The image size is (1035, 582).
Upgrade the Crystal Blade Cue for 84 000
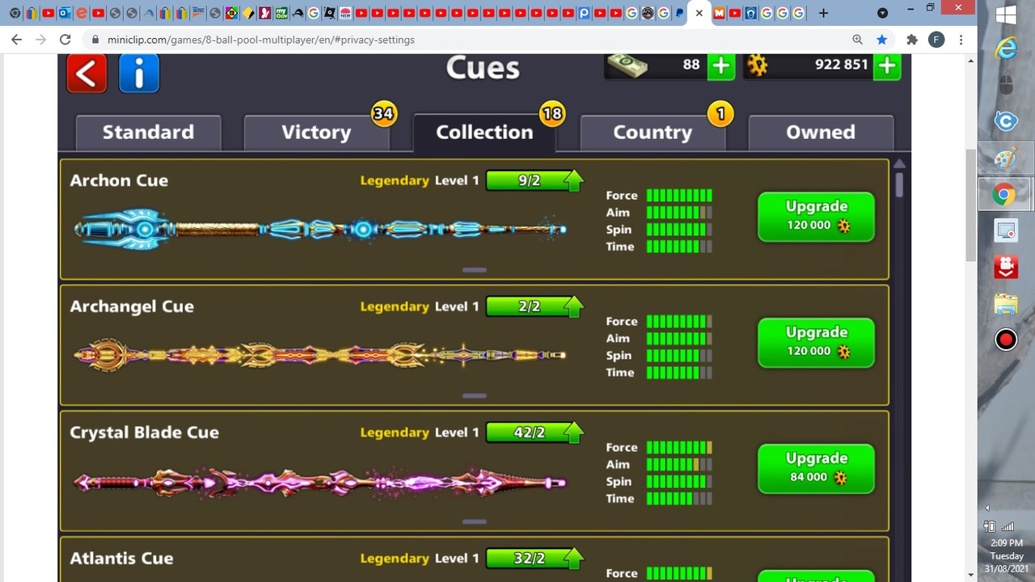pos(816,468)
